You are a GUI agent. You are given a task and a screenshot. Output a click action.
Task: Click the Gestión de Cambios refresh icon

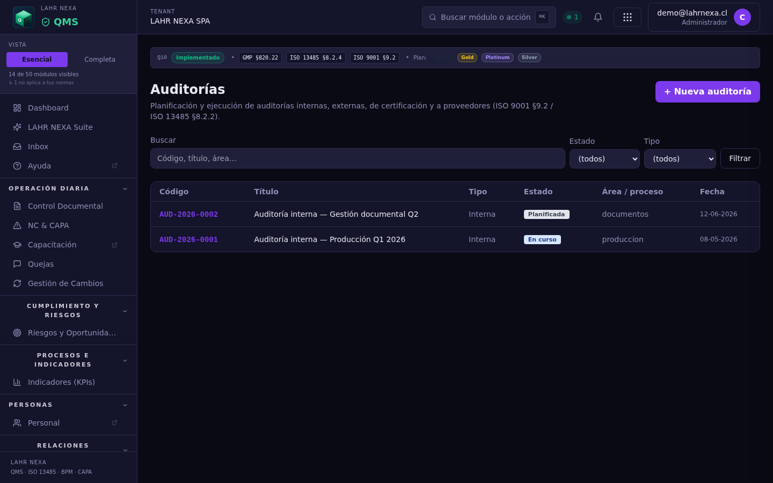tap(17, 283)
